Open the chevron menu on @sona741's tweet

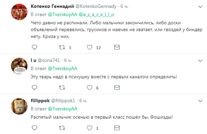point(200,61)
